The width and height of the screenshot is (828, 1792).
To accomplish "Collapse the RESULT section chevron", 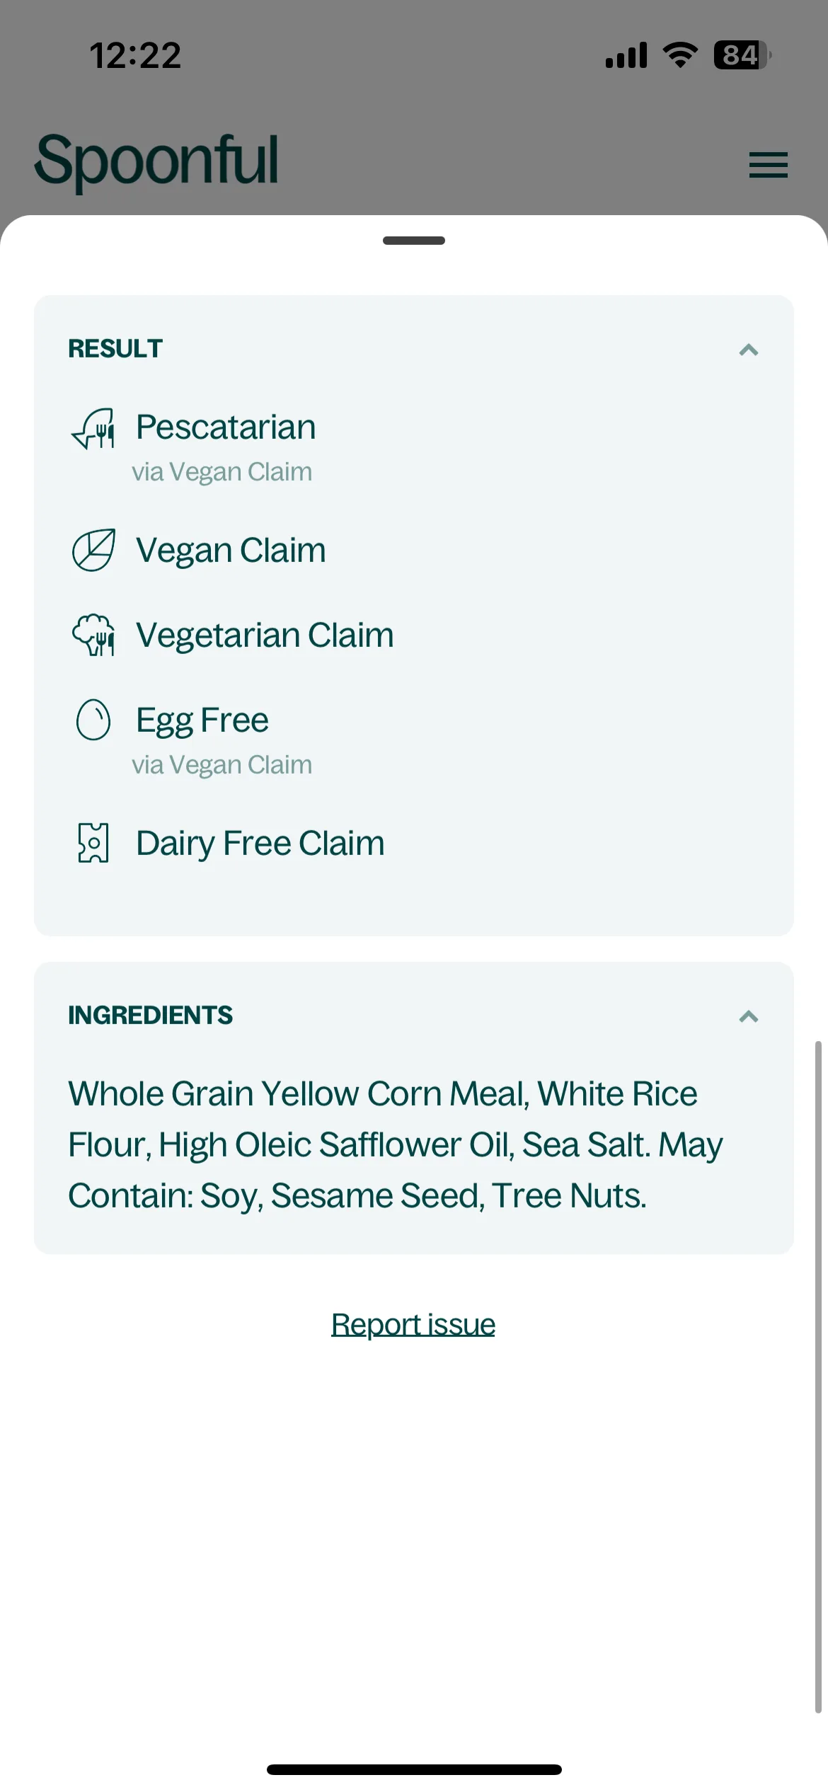I will click(749, 350).
